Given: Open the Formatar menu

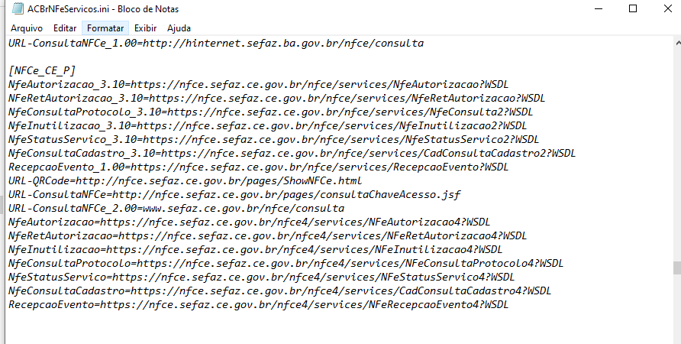Looking at the screenshot, I should click(x=105, y=28).
